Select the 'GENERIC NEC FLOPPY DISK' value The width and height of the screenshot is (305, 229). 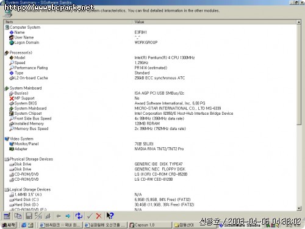(x=160, y=169)
